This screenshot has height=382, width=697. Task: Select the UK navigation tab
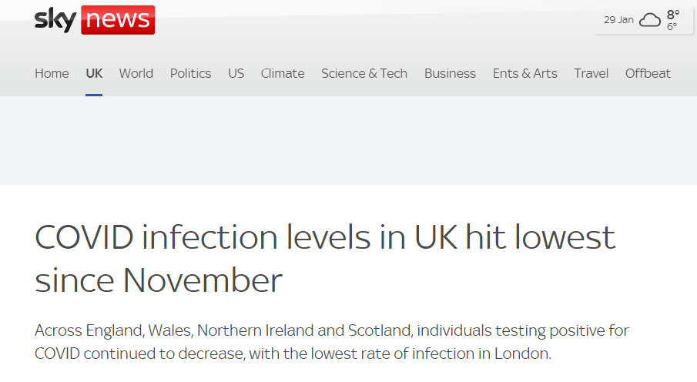(94, 73)
